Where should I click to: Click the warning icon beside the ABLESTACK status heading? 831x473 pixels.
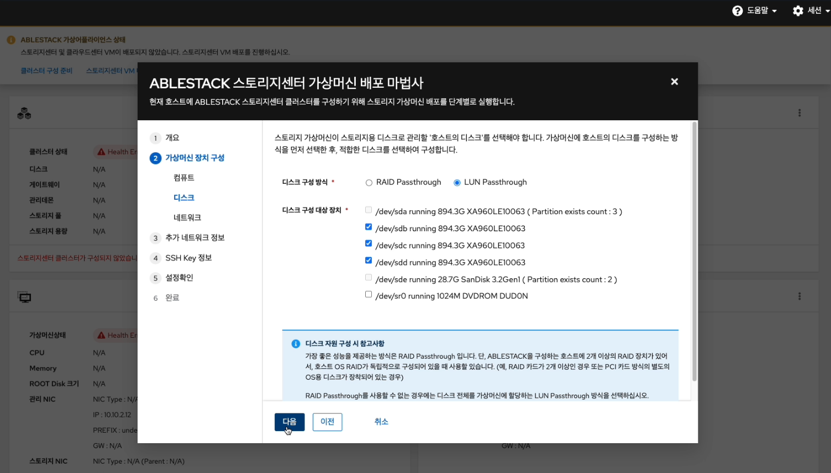tap(11, 40)
